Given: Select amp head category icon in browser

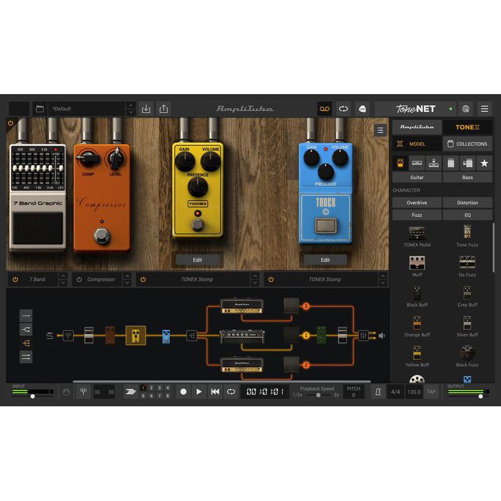Looking at the screenshot, I should [417, 163].
